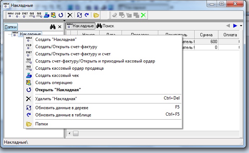249x153 pixels.
Task: Click the Накладные\ status bar text
Action: (16, 142)
